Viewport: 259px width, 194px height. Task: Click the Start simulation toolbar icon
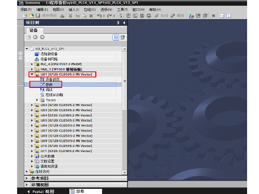pyautogui.click(x=142, y=16)
